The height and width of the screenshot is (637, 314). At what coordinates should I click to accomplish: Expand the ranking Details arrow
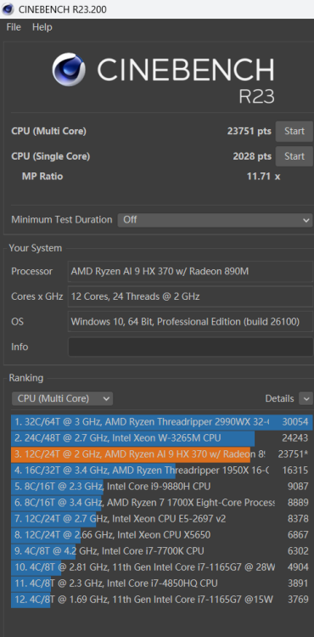[x=306, y=398]
